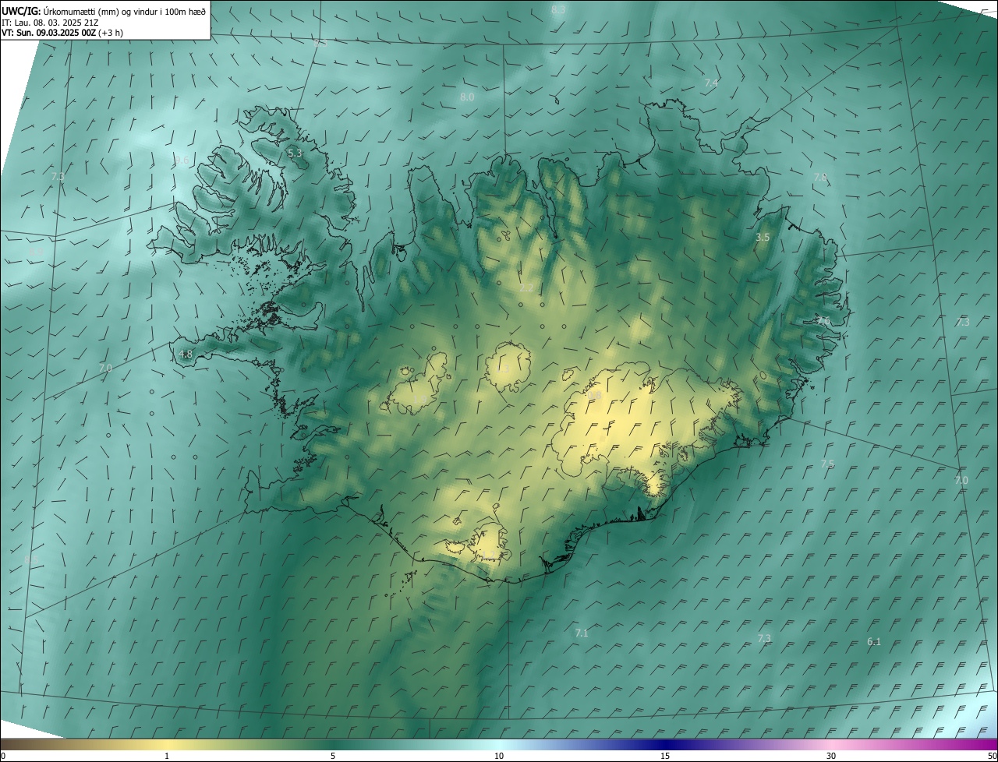
Task: Click the 3.5 value on the map
Action: (x=763, y=237)
